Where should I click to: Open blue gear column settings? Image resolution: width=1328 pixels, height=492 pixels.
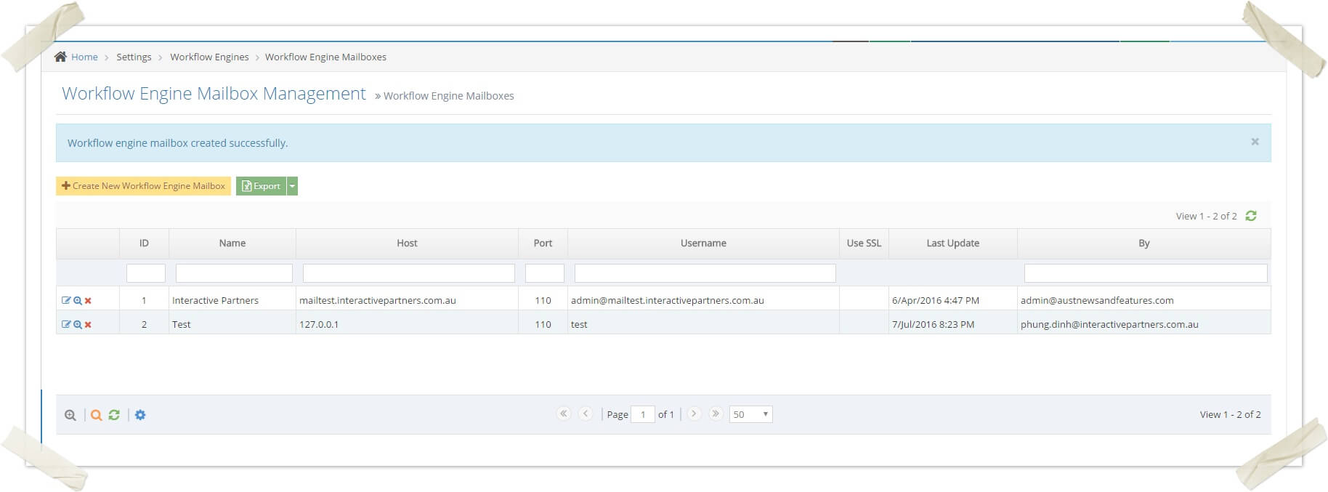pyautogui.click(x=140, y=415)
